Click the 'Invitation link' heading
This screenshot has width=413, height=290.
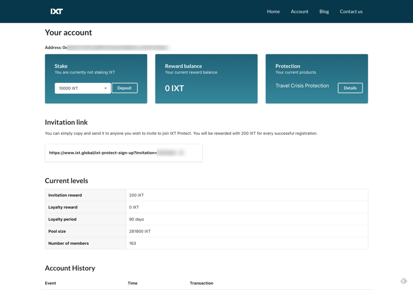pyautogui.click(x=66, y=122)
